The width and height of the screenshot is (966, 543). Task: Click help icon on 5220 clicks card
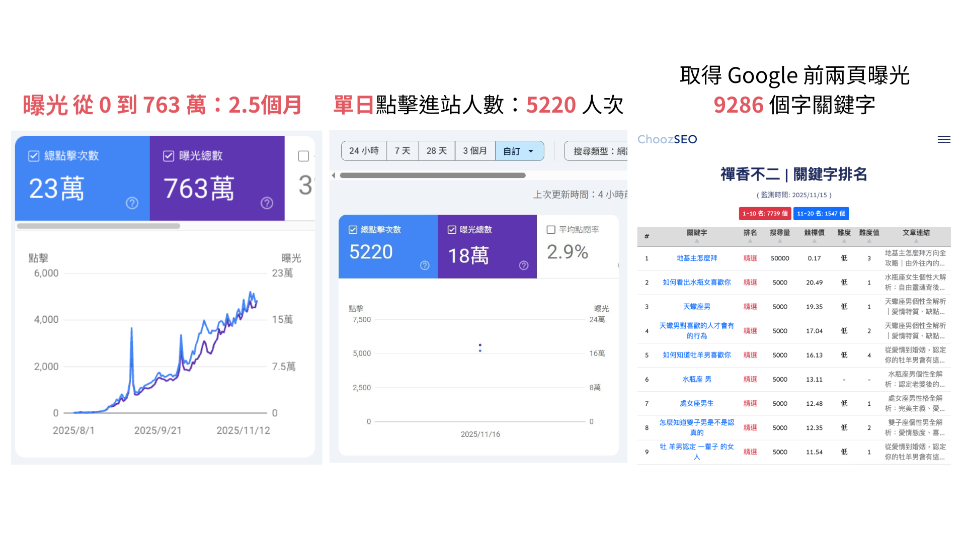point(425,265)
